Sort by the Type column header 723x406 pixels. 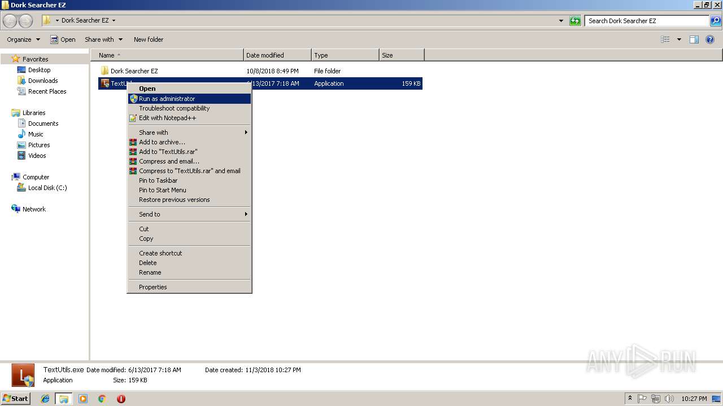click(x=345, y=55)
